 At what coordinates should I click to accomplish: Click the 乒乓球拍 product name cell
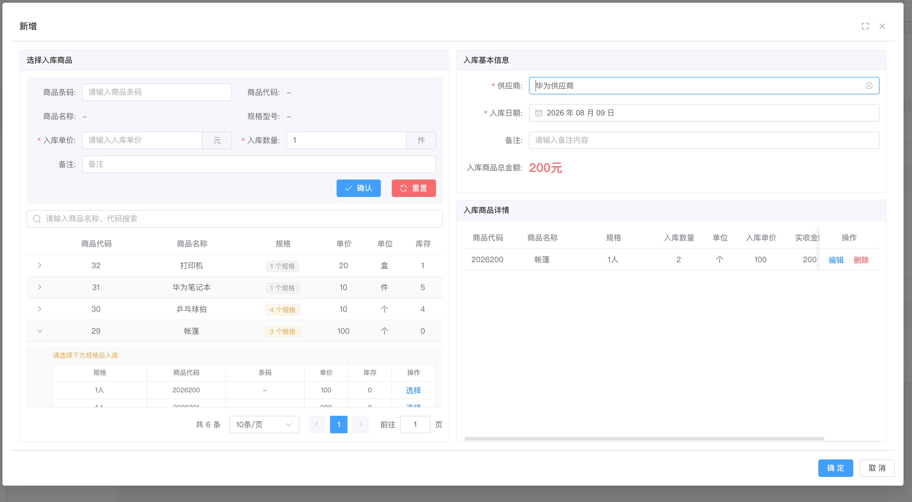192,309
